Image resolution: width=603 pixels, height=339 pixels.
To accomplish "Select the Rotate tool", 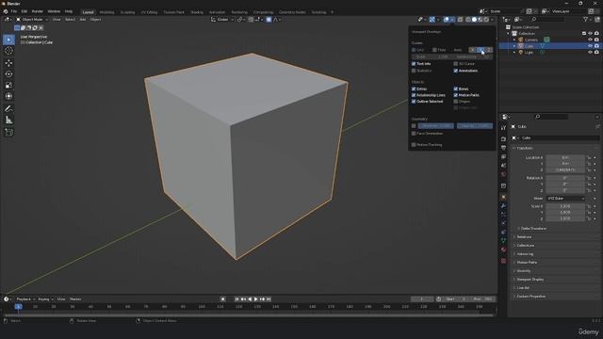I will tap(8, 74).
